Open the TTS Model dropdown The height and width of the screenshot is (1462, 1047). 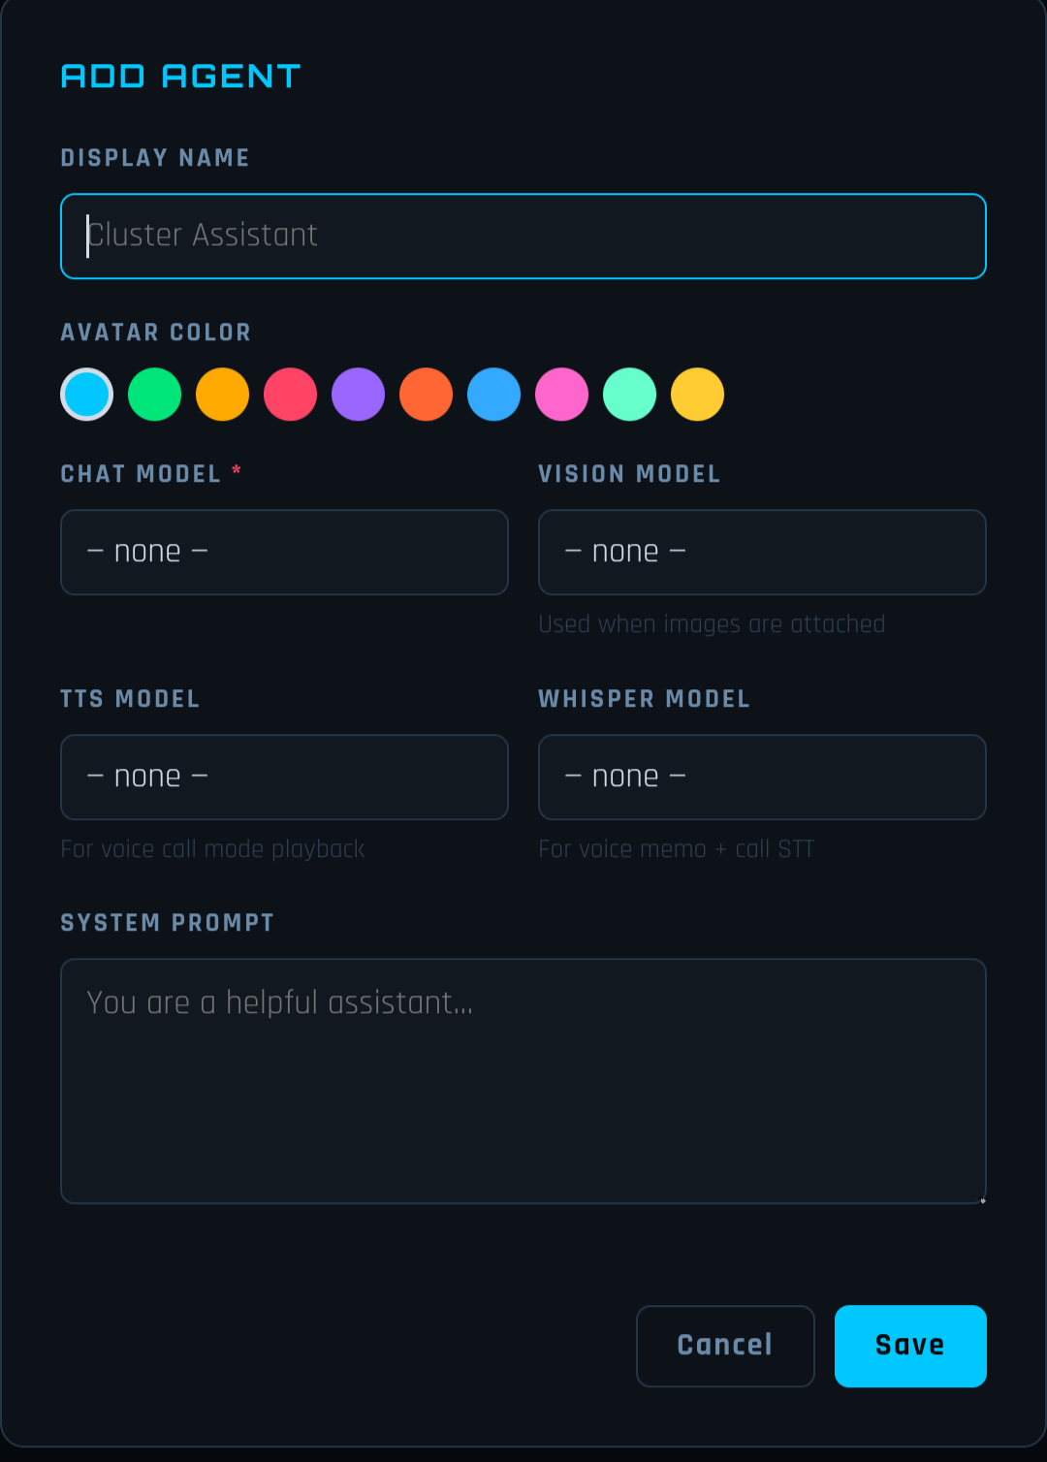[284, 777]
